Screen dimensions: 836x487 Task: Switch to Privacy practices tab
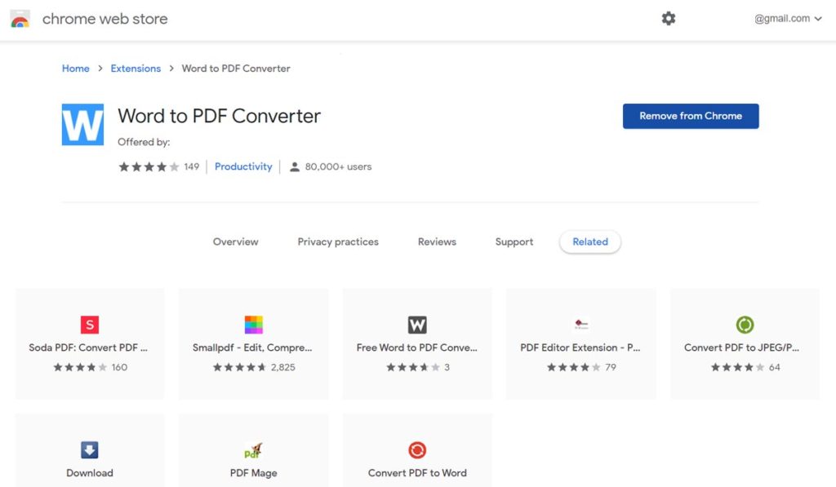[338, 242]
